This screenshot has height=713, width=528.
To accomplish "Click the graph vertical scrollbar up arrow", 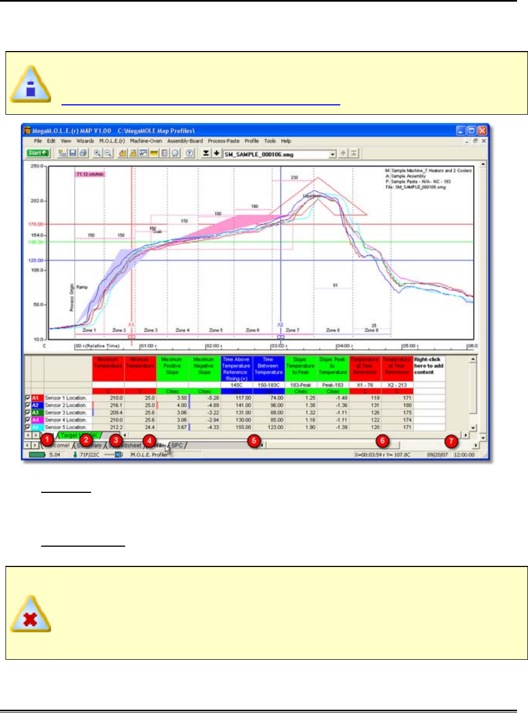I will 483,164.
